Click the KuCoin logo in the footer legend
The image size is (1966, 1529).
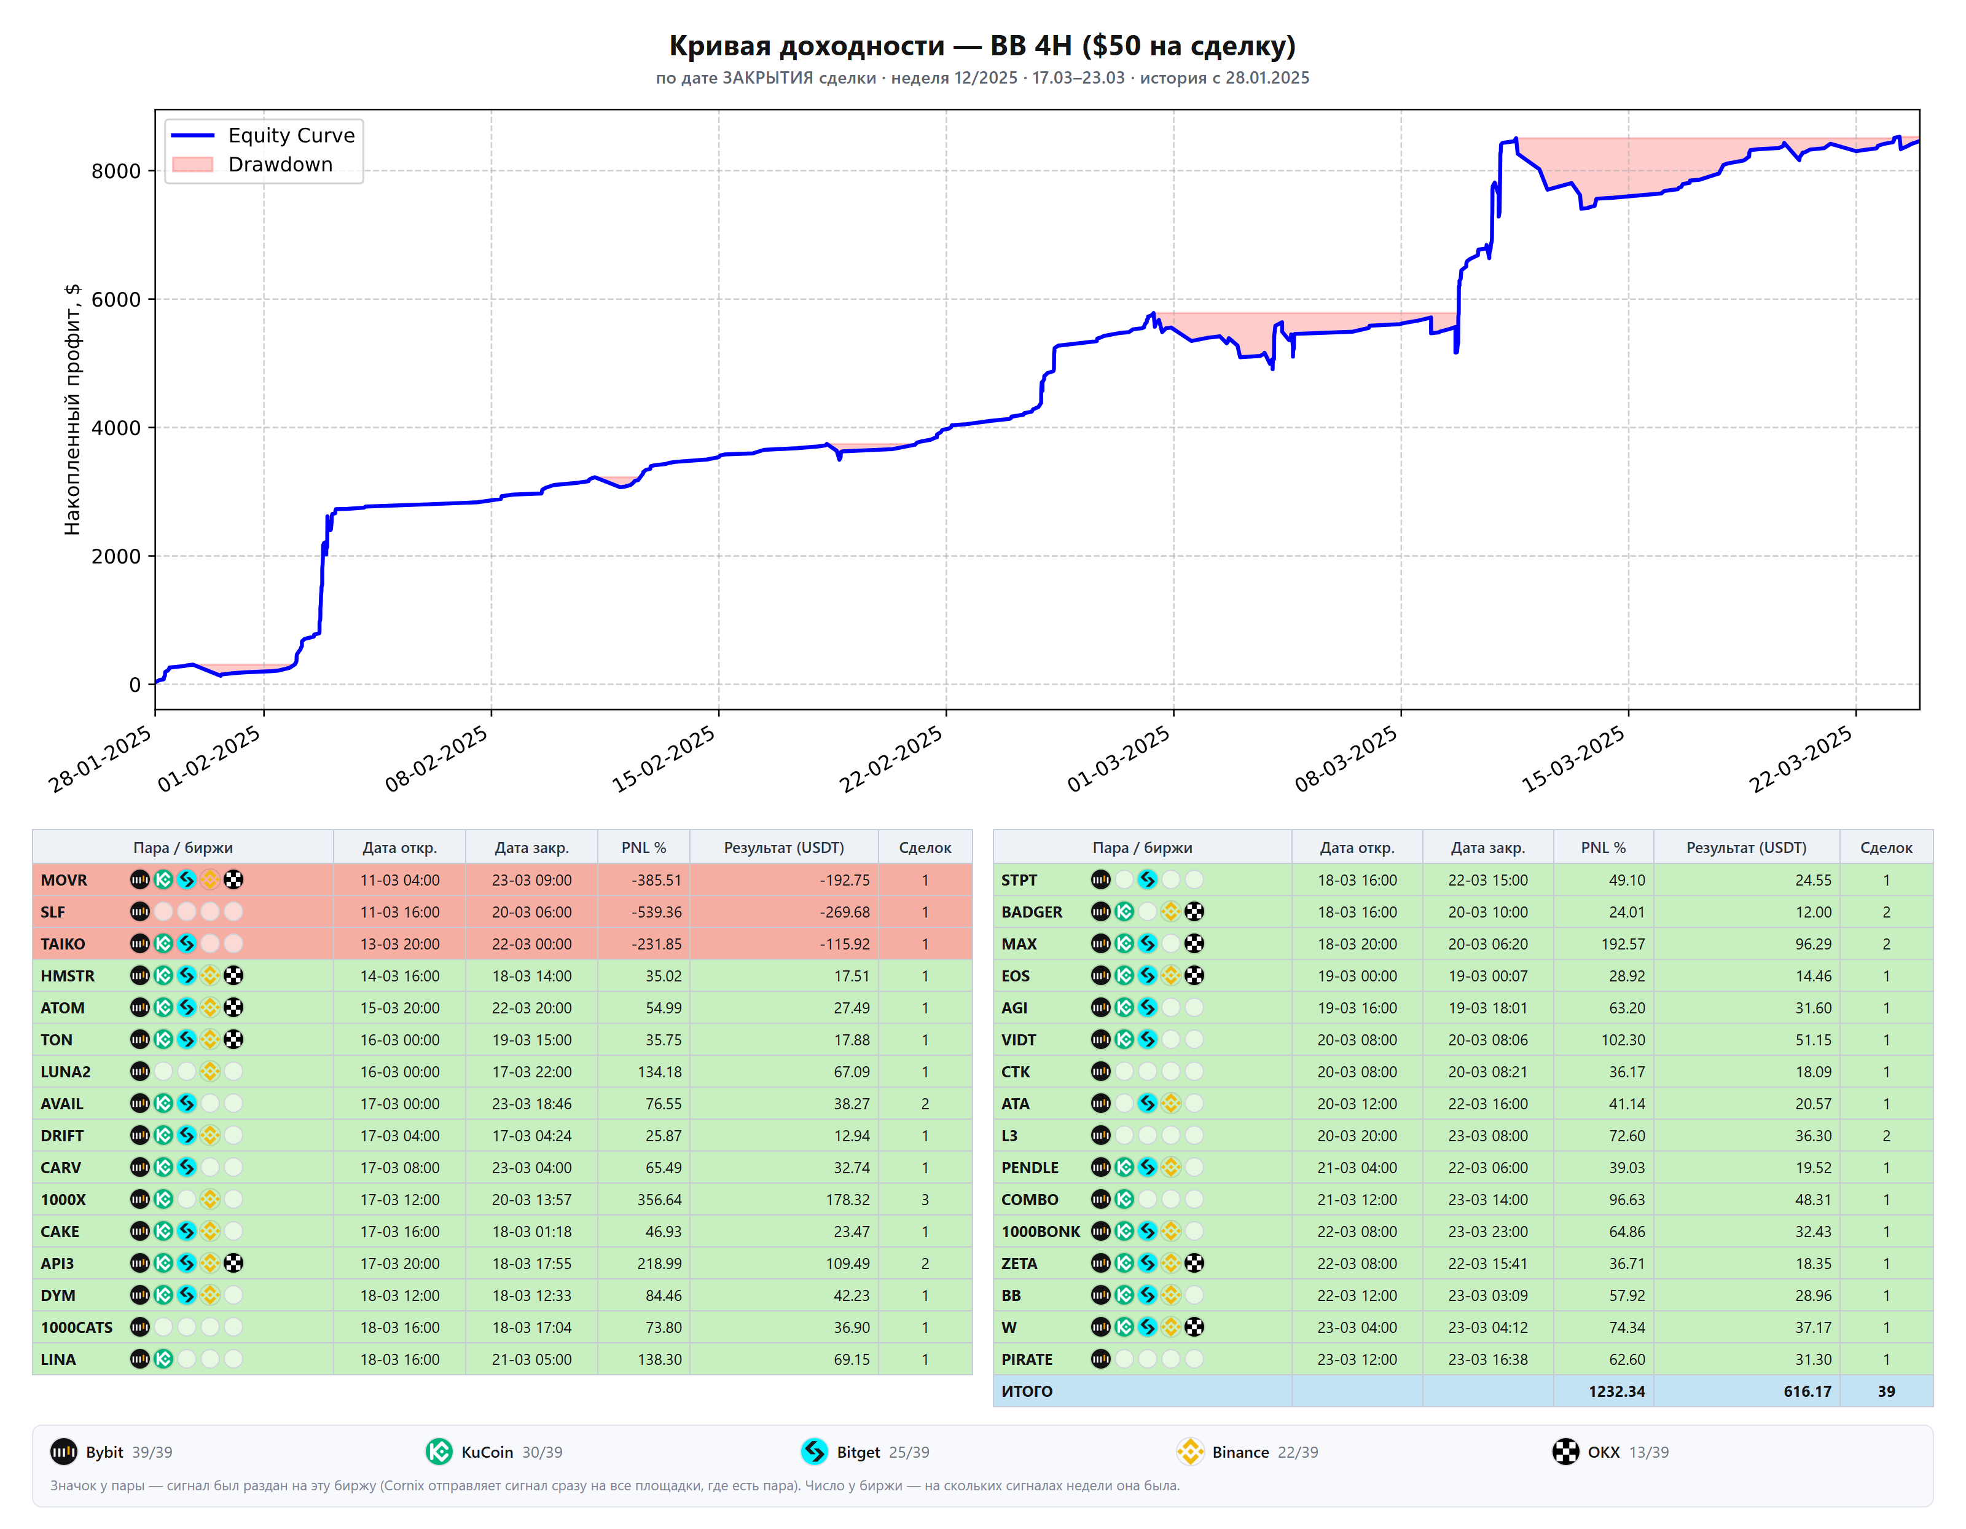click(439, 1452)
